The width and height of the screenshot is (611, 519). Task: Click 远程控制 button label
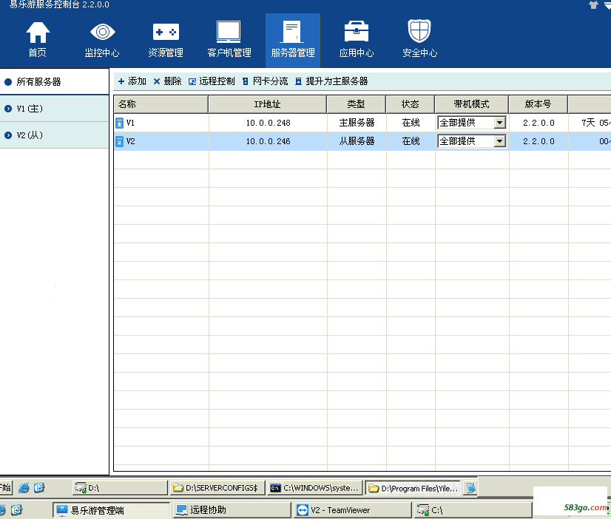217,81
